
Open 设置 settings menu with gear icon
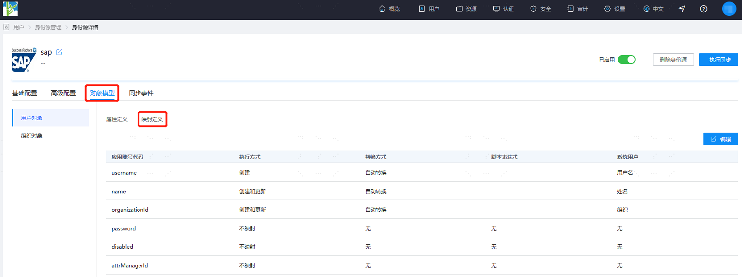[x=615, y=9]
